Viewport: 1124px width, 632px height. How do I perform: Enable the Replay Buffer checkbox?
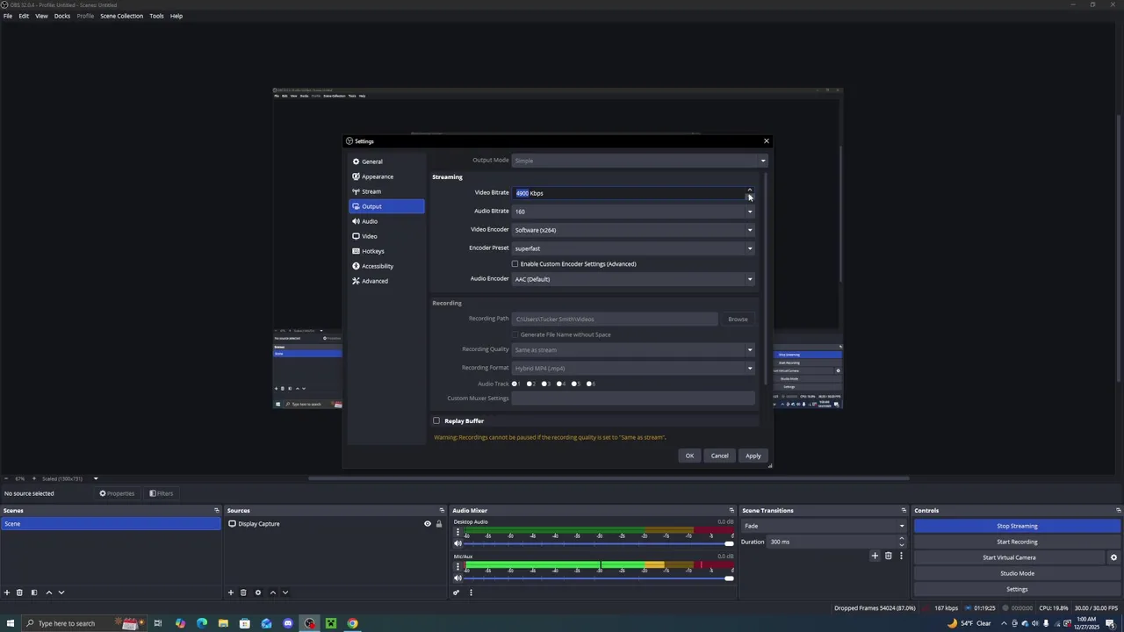point(436,420)
